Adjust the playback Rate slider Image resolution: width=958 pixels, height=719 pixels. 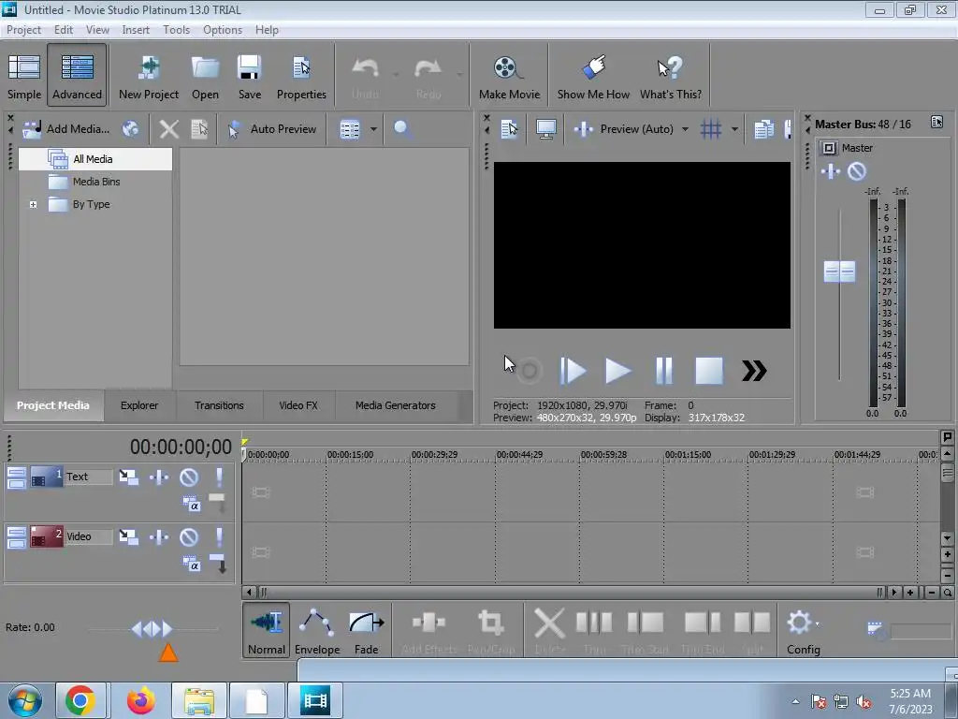pos(152,628)
